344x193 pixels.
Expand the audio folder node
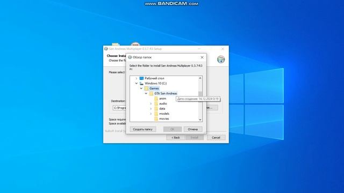(151, 103)
